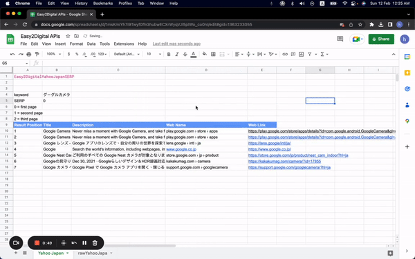Open the comment history icon
The height and width of the screenshot is (259, 415).
[x=340, y=39]
